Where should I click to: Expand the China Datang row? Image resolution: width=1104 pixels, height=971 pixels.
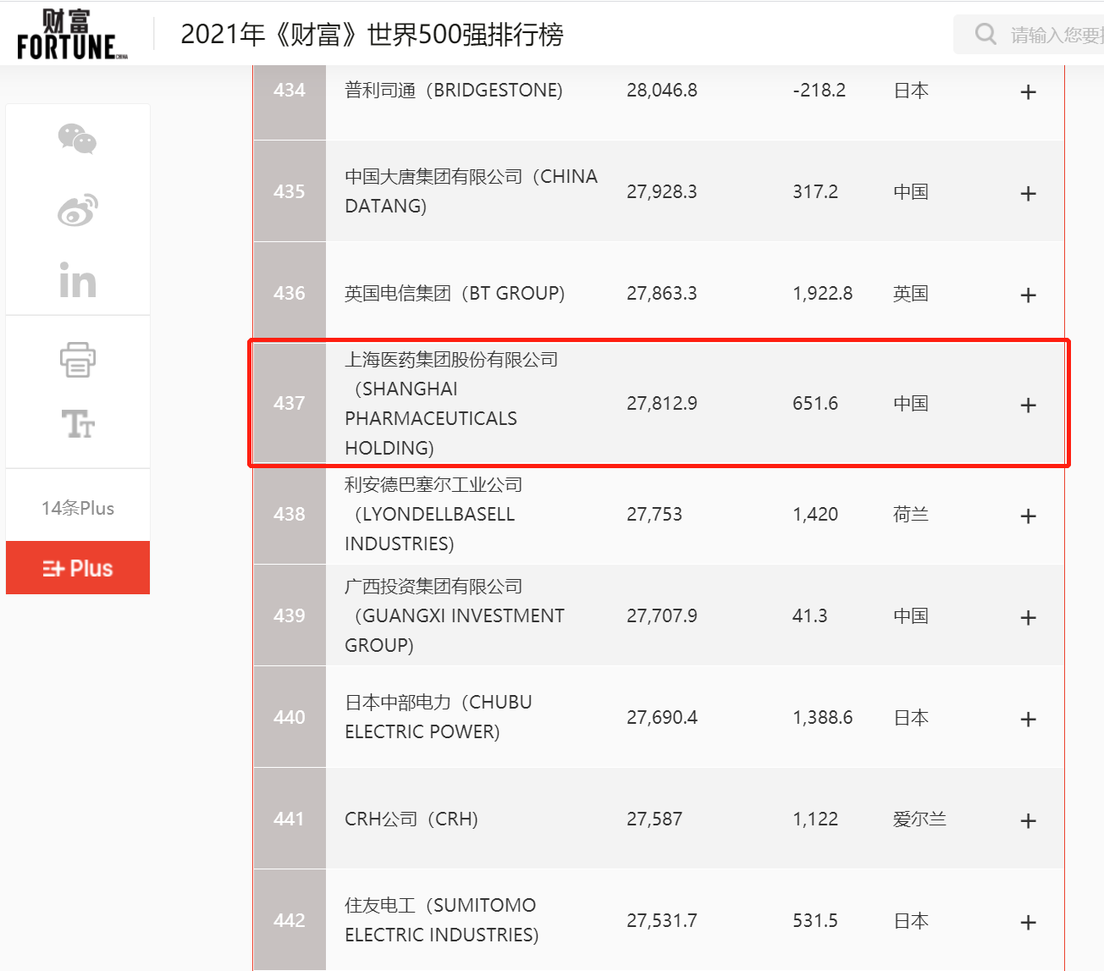(x=1028, y=193)
